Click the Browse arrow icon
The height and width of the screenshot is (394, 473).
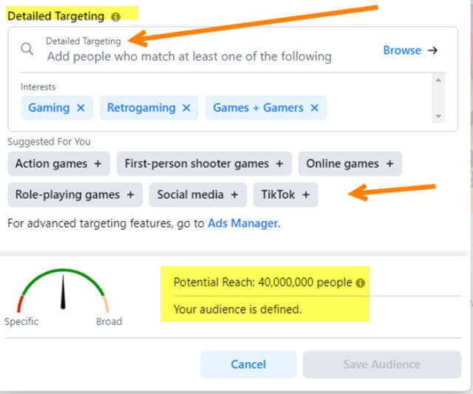click(x=432, y=50)
